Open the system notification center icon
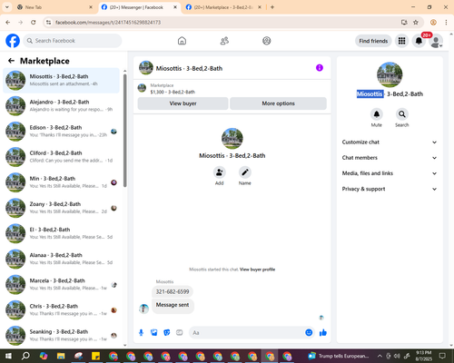454x363 pixels. (x=442, y=356)
